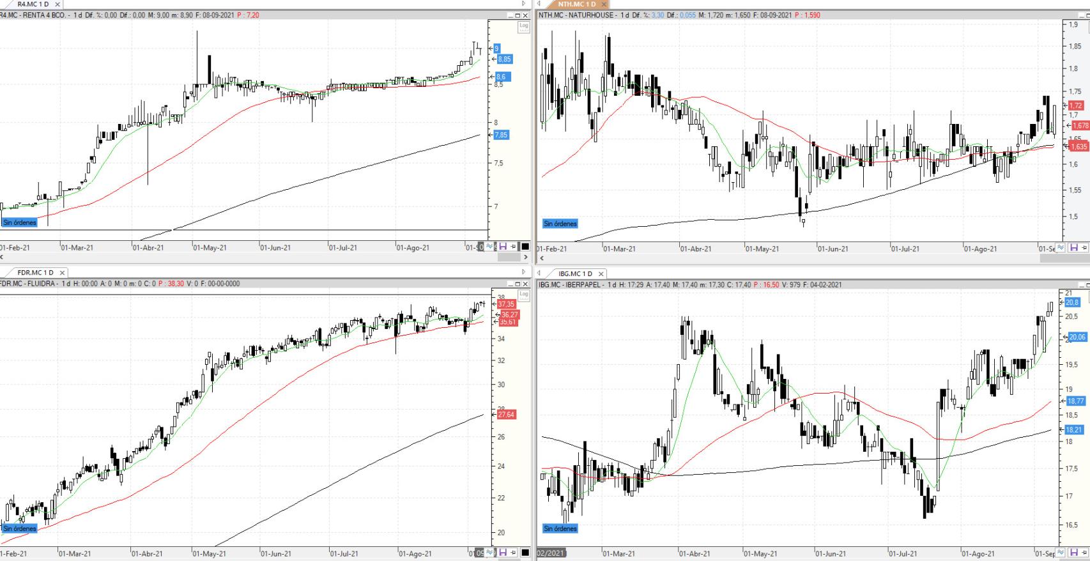
Task: Click the purple save icon in Fluidra chart
Action: point(502,552)
